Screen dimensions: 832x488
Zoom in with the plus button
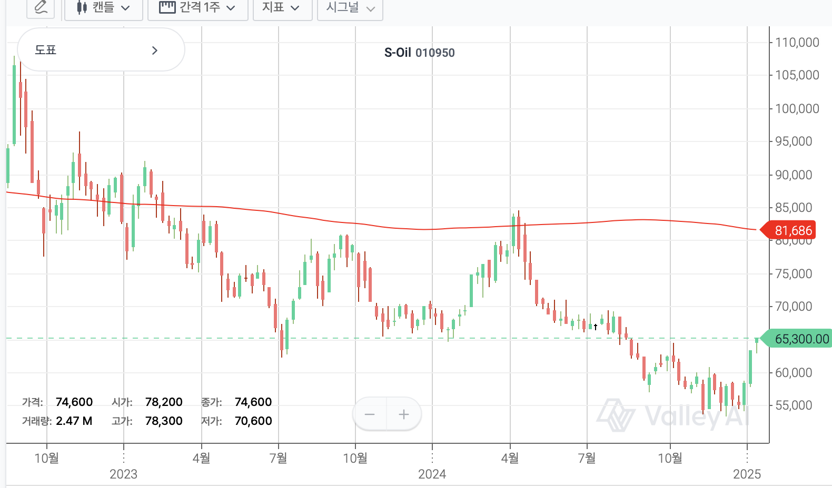[404, 414]
